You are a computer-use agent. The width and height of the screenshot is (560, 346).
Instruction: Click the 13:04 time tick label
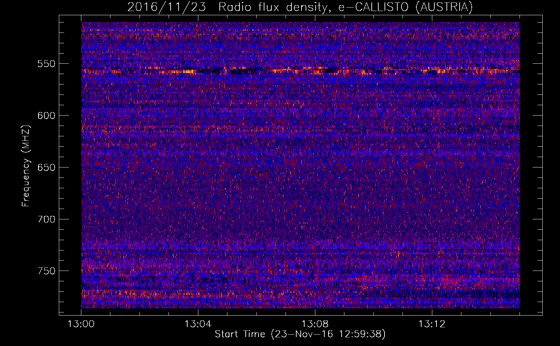(198, 324)
